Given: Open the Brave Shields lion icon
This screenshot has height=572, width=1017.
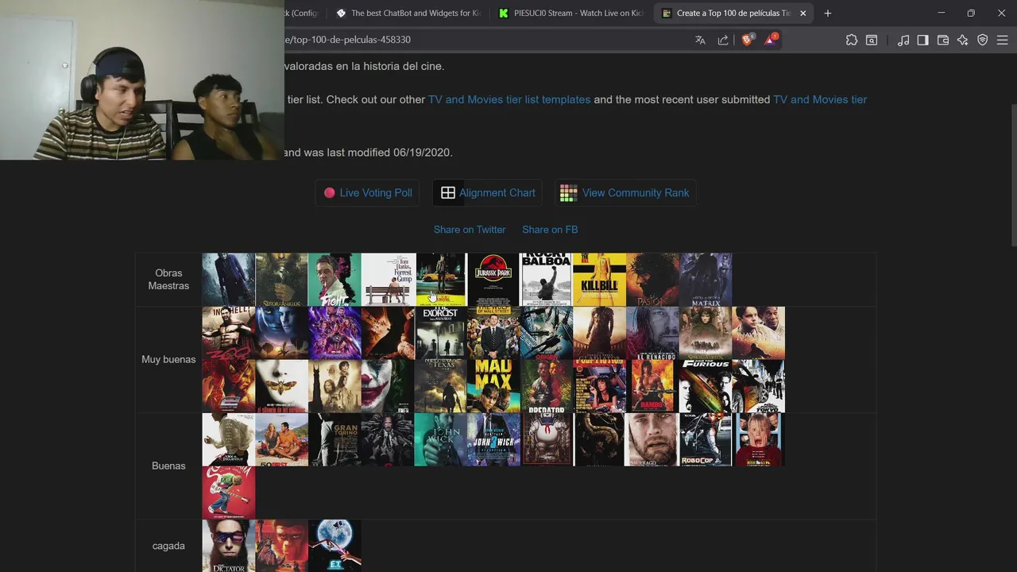Looking at the screenshot, I should point(747,40).
